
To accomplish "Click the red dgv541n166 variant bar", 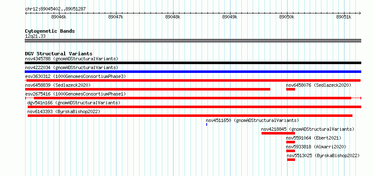I will click(194, 107).
